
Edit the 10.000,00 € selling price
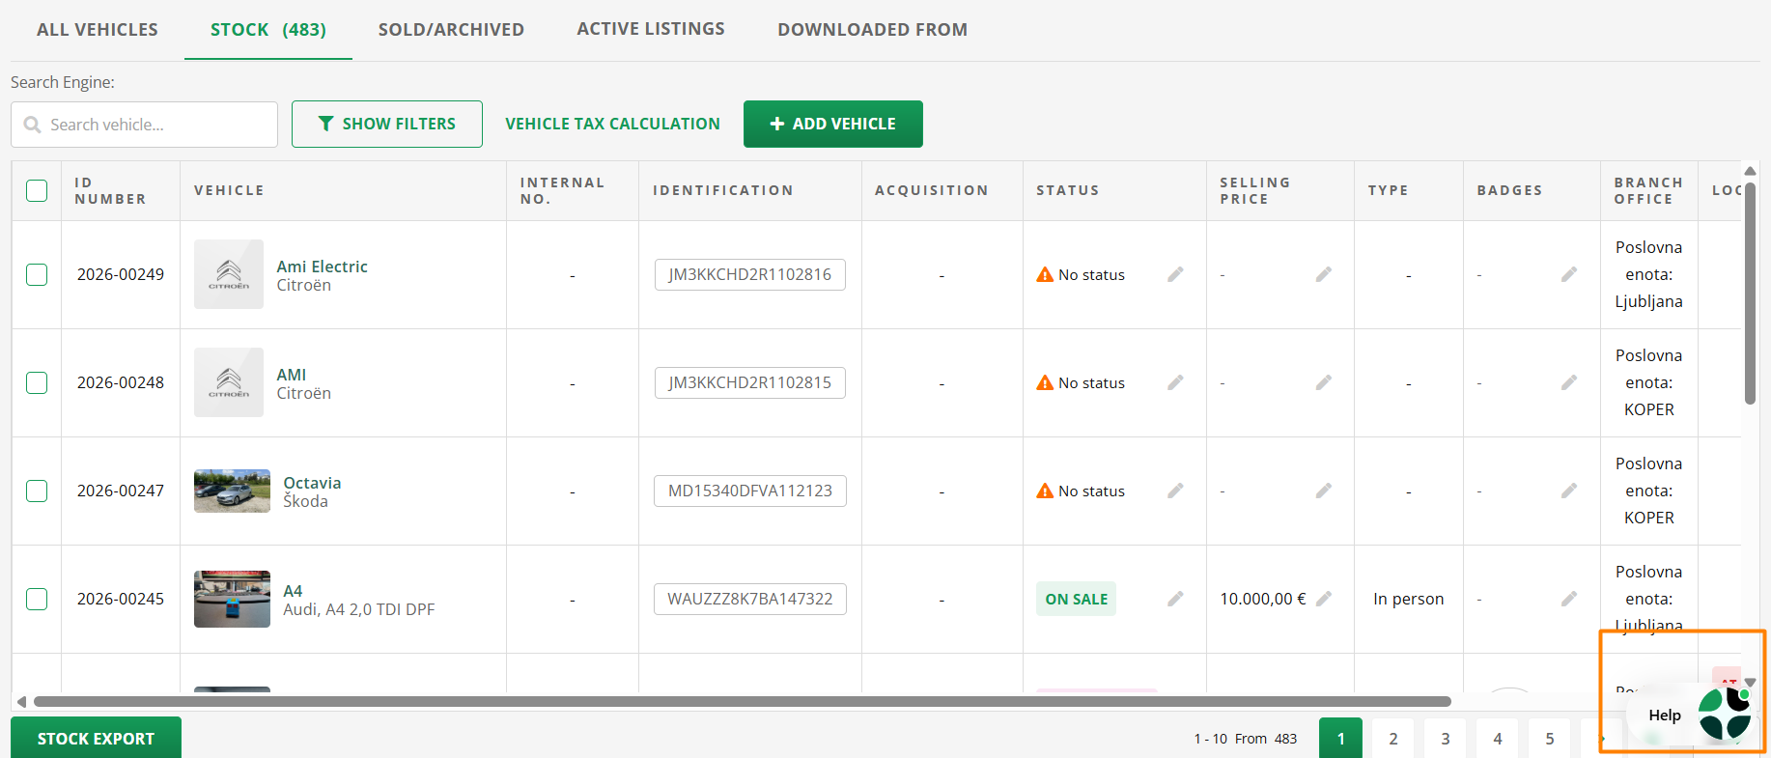[x=1324, y=599]
